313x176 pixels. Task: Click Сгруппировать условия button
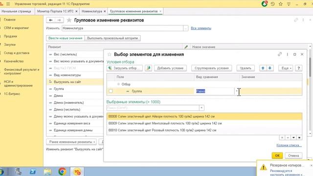point(212,68)
